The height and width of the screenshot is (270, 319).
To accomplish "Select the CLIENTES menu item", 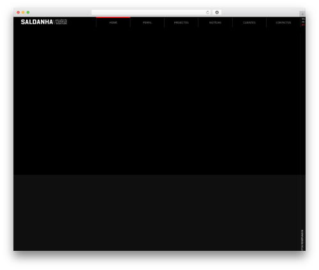I will point(249,22).
